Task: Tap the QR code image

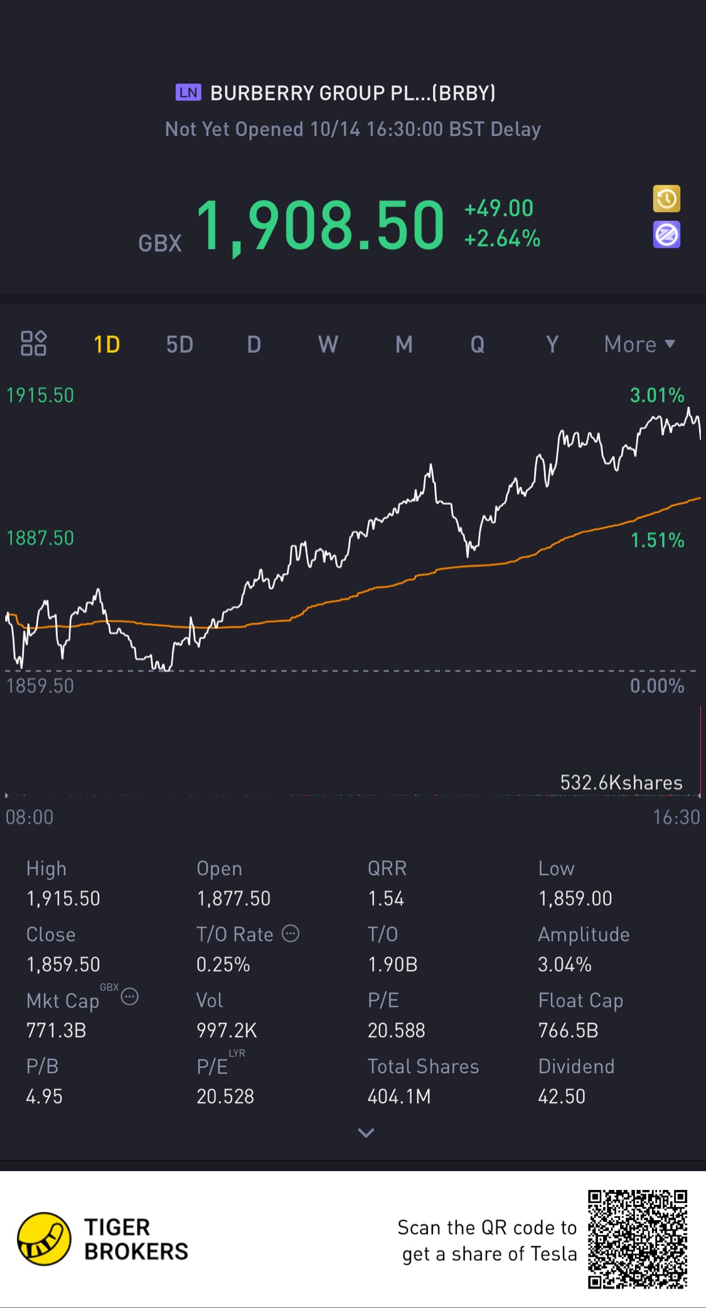Action: click(638, 1239)
